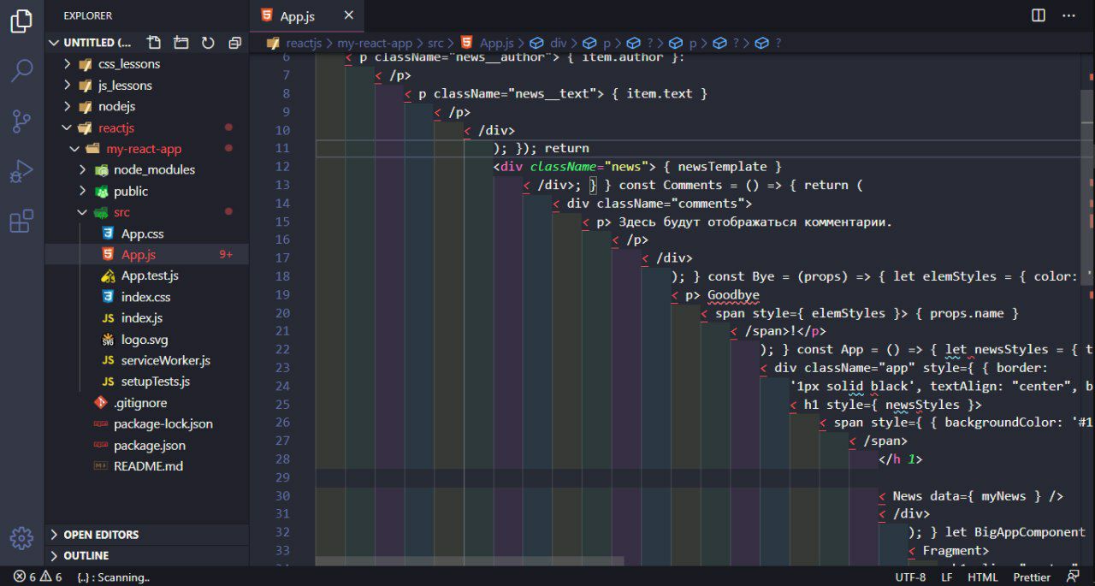Change the UTF-8 file encoding

click(x=910, y=577)
